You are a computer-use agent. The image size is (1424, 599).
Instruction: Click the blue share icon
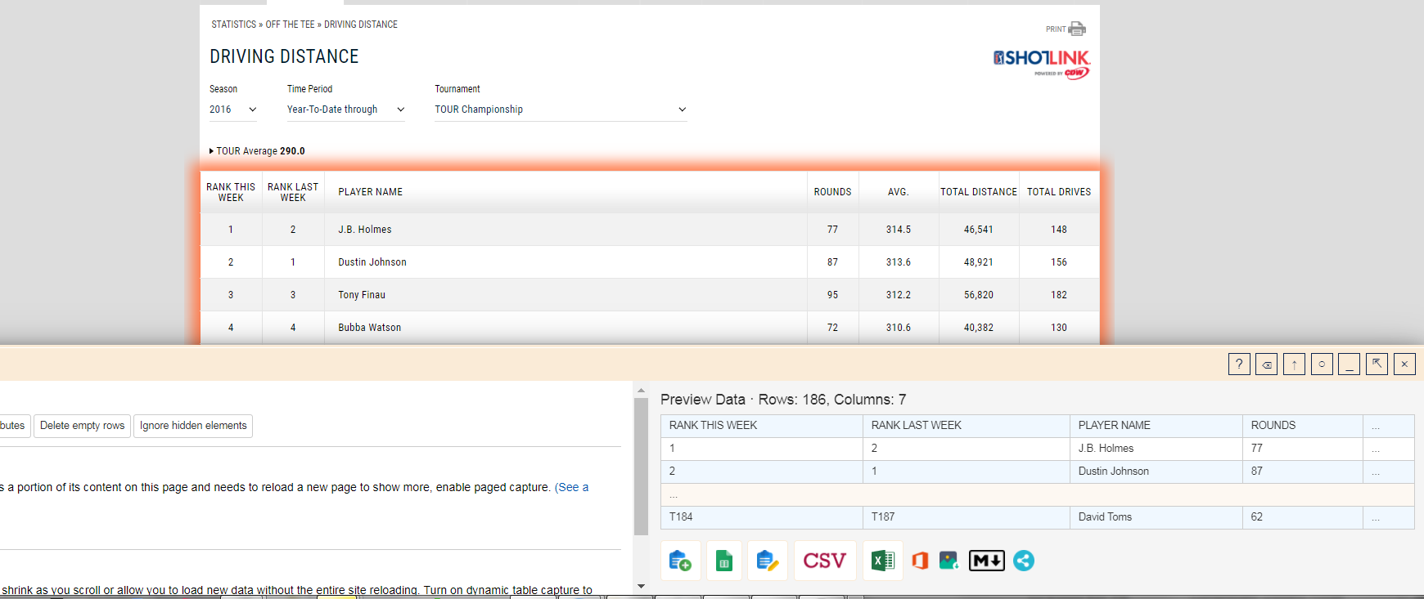pos(1023,561)
